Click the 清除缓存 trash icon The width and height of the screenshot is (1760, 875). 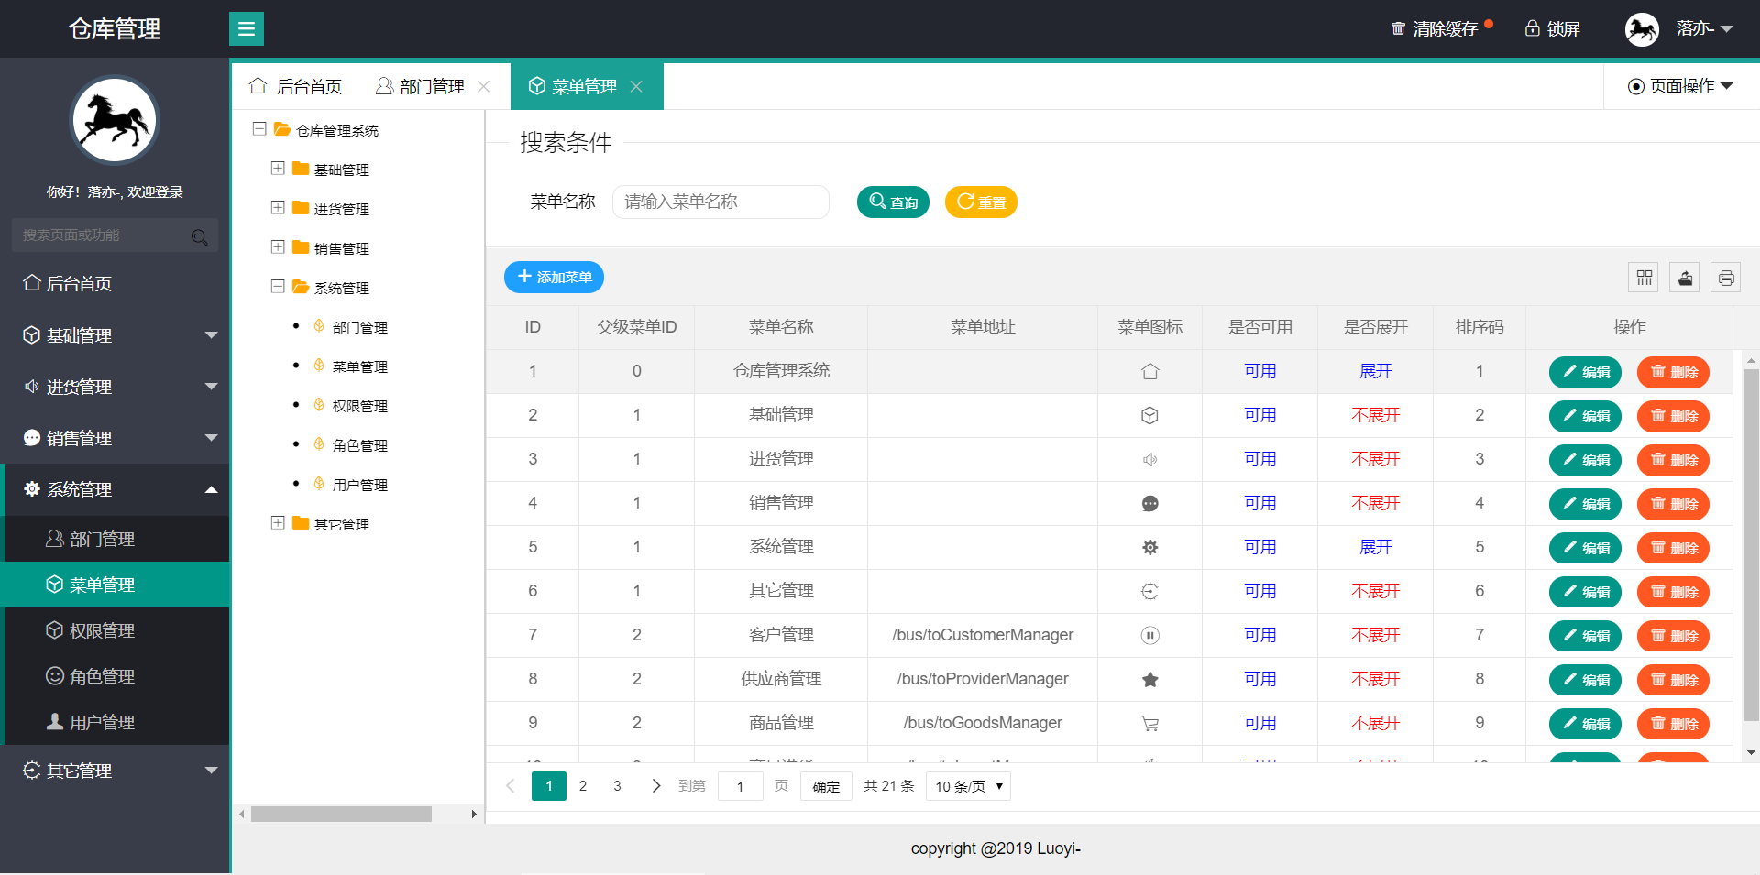pos(1396,28)
